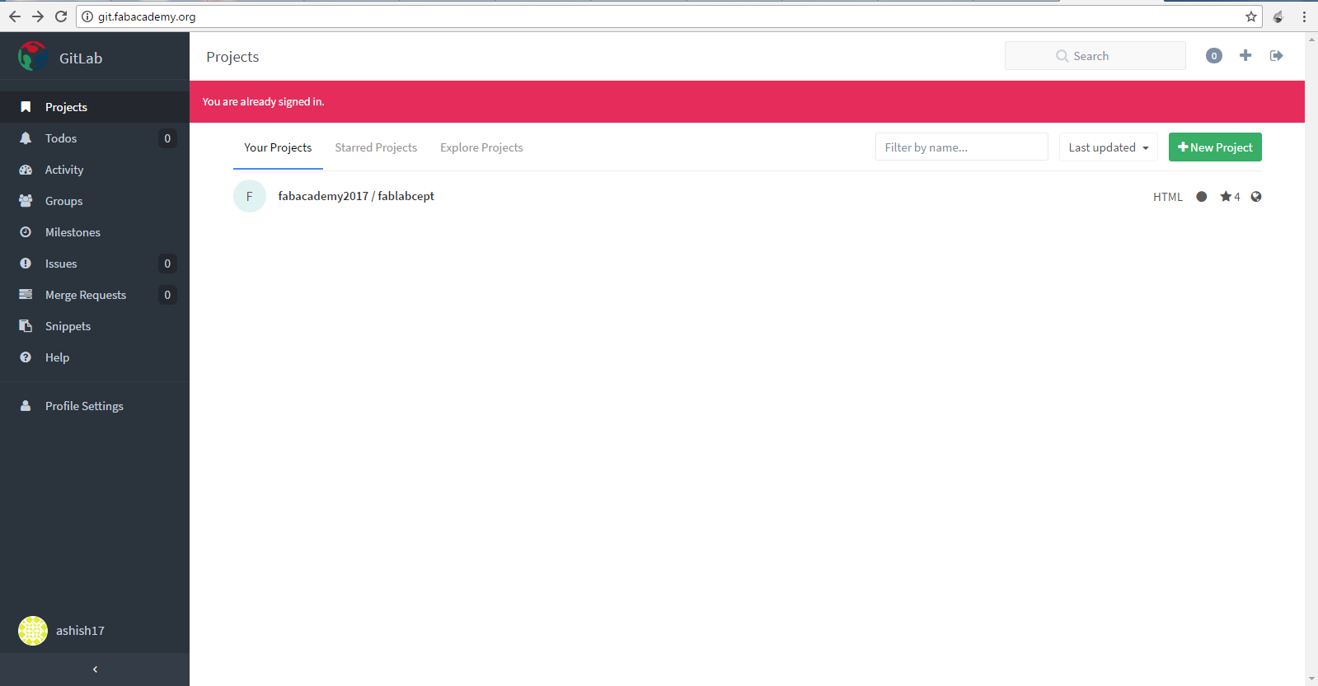Open Snippets in the sidebar
The height and width of the screenshot is (686, 1318).
tap(95, 326)
